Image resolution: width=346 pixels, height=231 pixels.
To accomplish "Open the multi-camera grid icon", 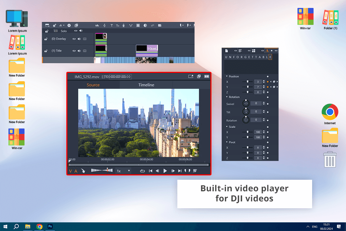I will [138, 25].
